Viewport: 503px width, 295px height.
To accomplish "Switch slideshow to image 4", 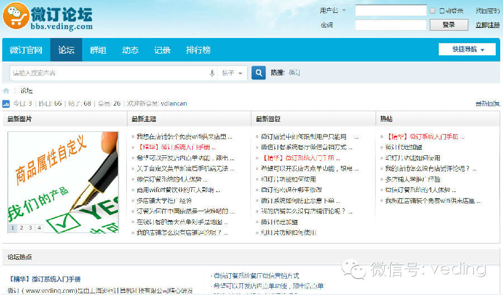I will coord(40,227).
